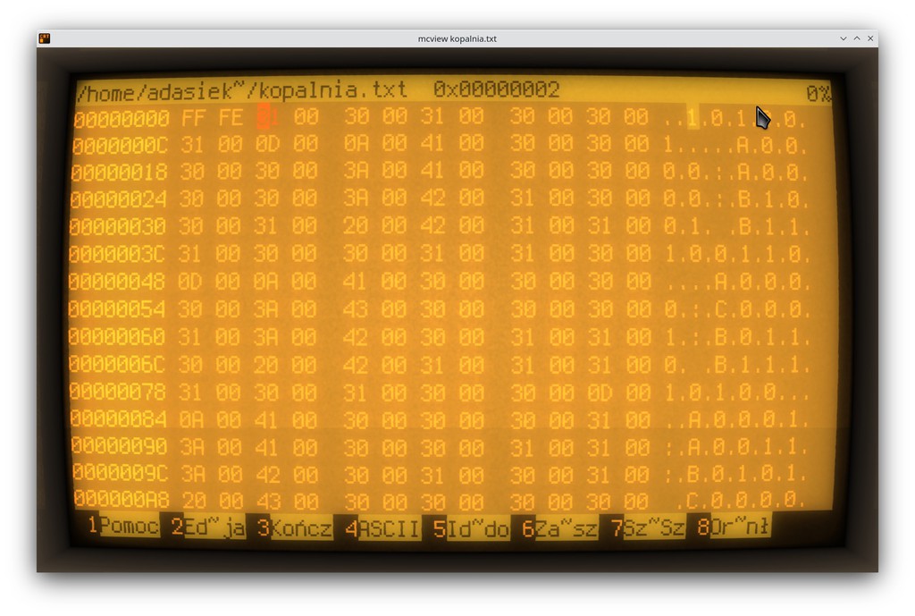Click the offset 0000009C
This screenshot has height=616, width=915.
coord(121,473)
